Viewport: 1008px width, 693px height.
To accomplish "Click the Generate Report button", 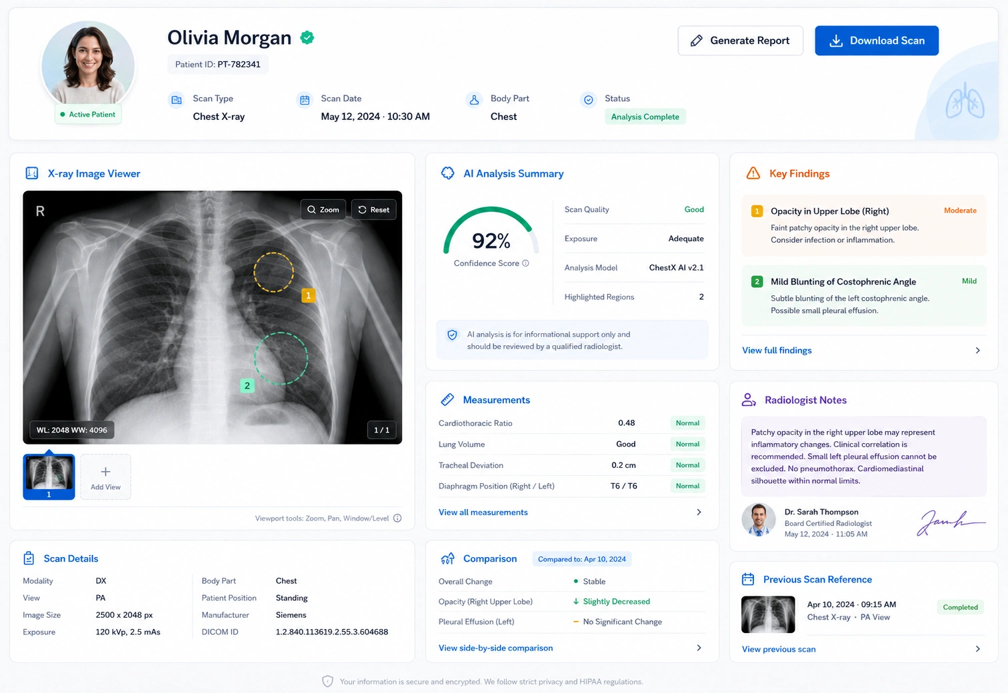I will click(741, 41).
